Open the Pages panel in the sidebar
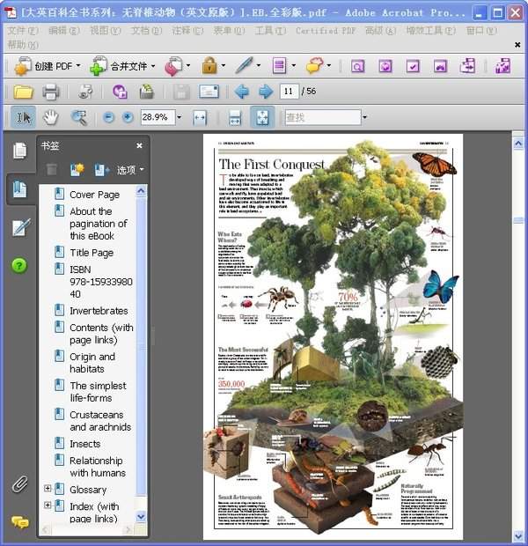The image size is (528, 546). pyautogui.click(x=20, y=151)
